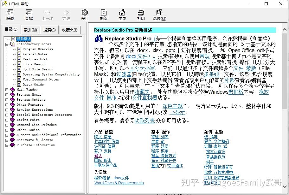This screenshot has height=195, width=289.
Task: Collapse the Introductory Notes tree node
Action: pos(7,44)
